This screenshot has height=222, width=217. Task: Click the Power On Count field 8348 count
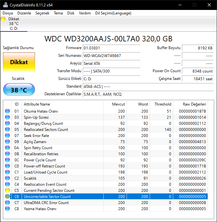198,71
